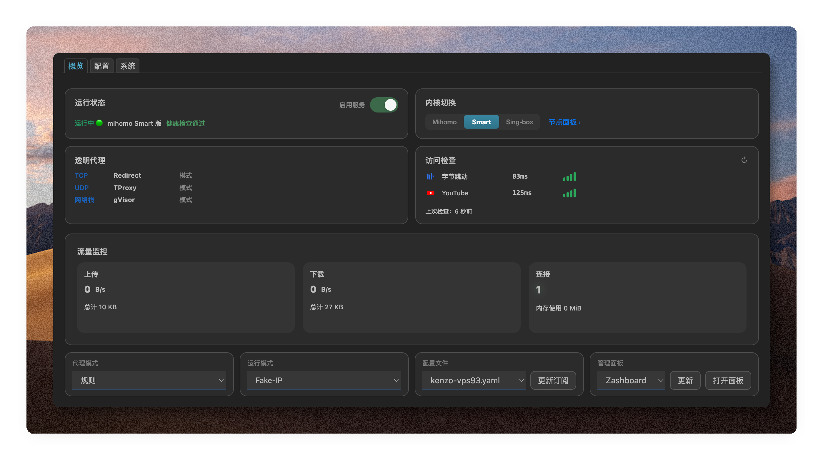The image size is (823, 460).
Task: Click the TCP label in 透明代理
Action: pos(81,175)
